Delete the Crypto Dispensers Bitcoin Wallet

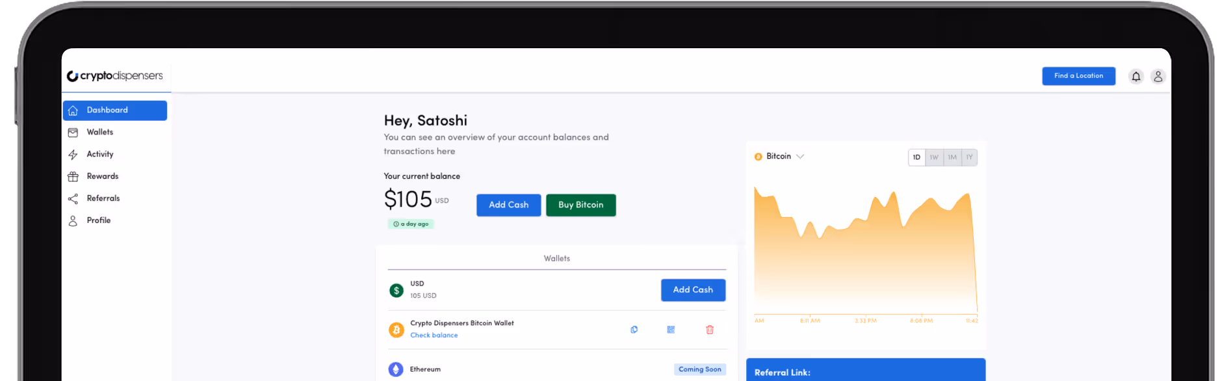pyautogui.click(x=710, y=330)
